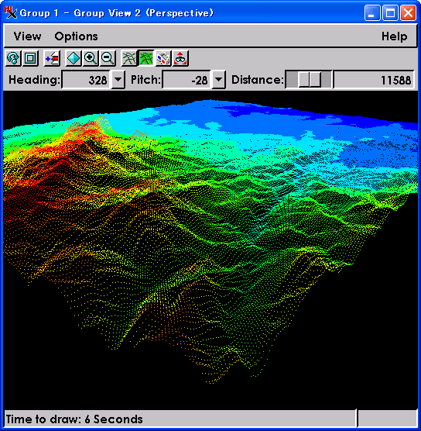
Task: Click the Pitch field showing -28
Action: (187, 80)
